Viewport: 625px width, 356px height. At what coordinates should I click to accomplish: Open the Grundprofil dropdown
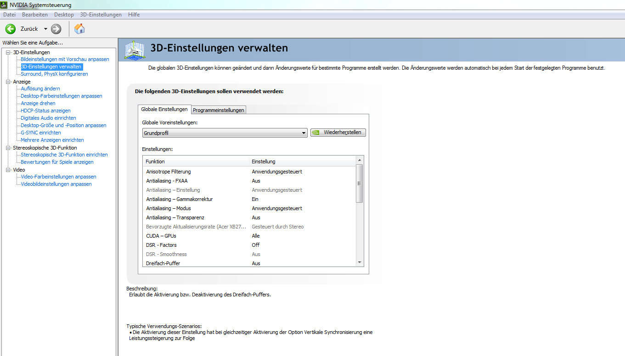pos(225,133)
